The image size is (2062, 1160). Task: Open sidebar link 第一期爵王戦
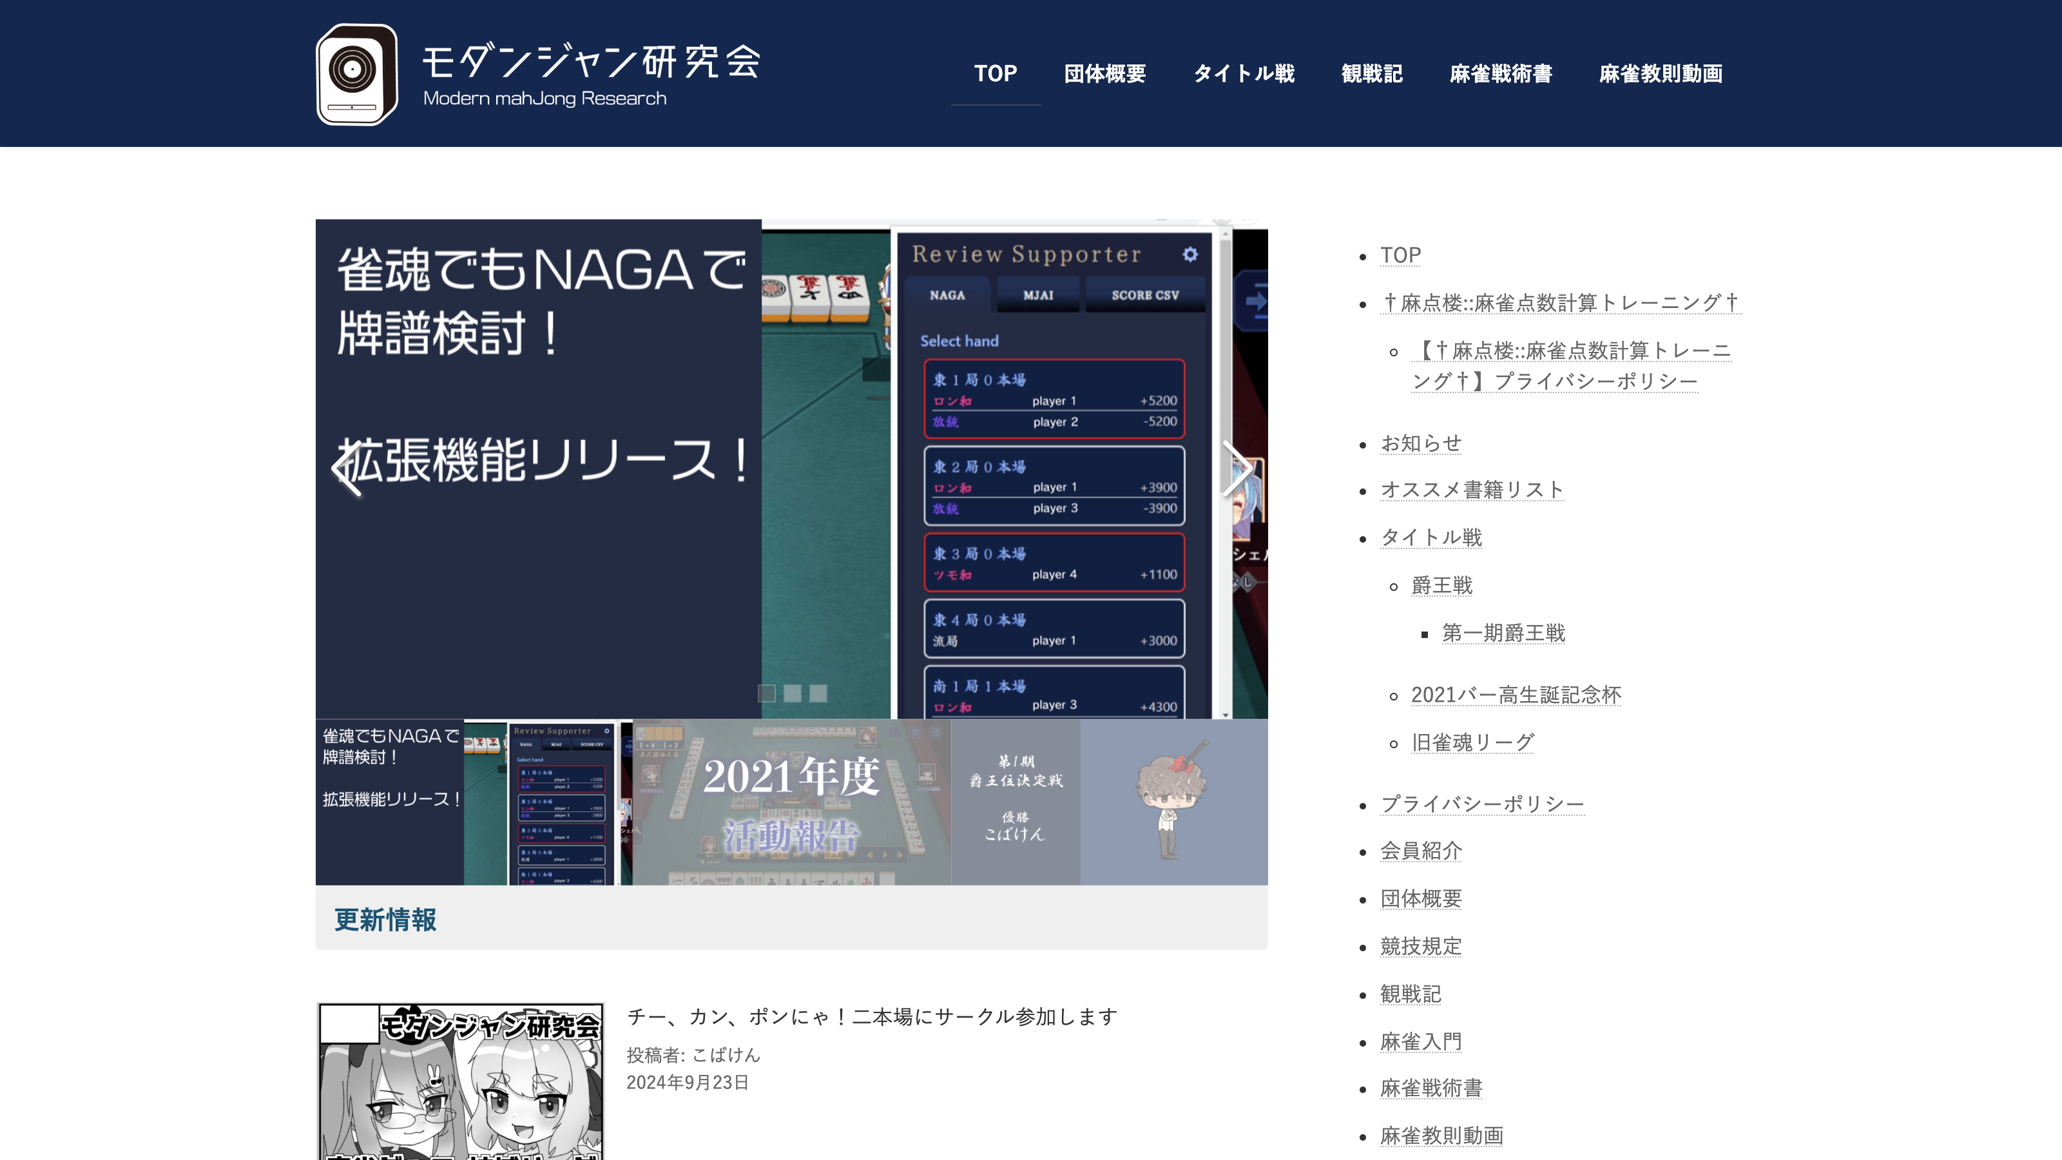pyautogui.click(x=1503, y=633)
